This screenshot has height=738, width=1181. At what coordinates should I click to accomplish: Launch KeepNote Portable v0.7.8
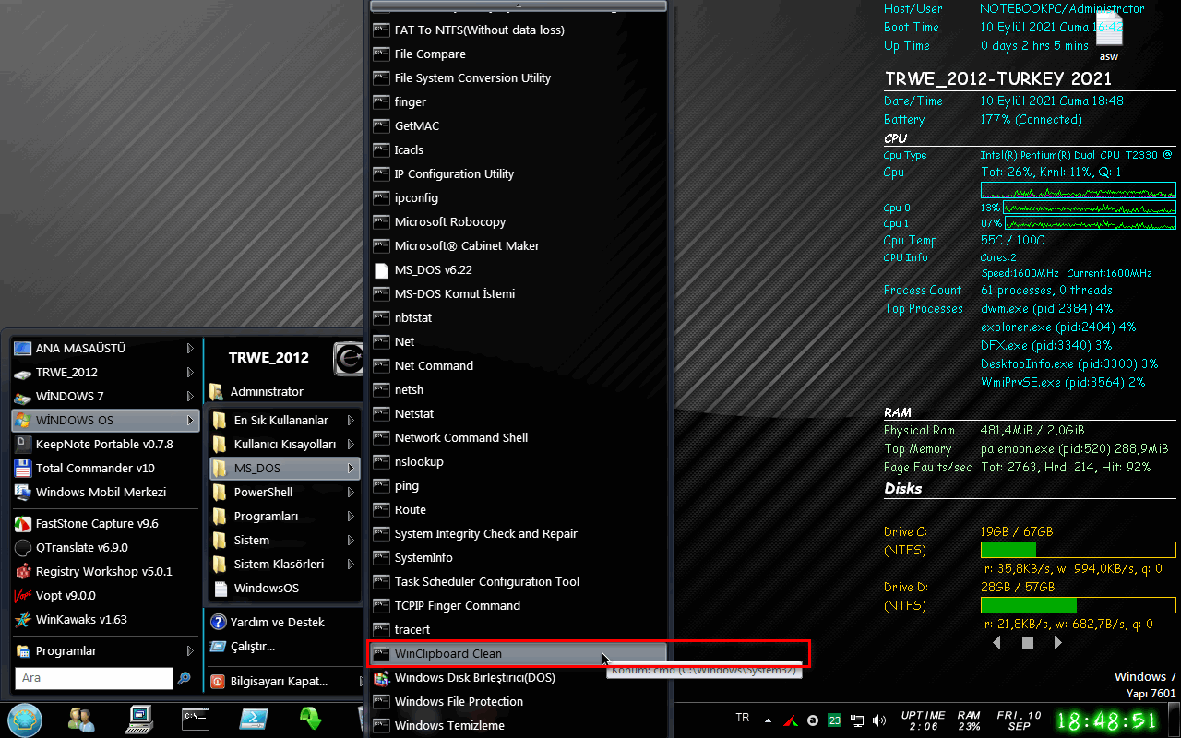coord(105,444)
